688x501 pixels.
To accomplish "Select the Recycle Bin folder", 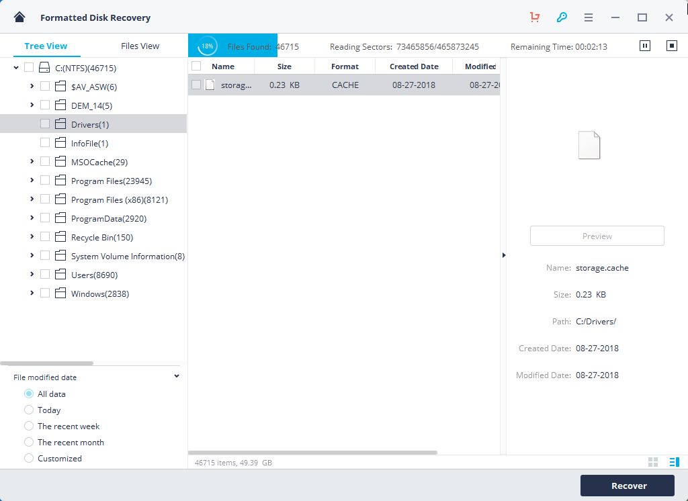I will pos(101,237).
